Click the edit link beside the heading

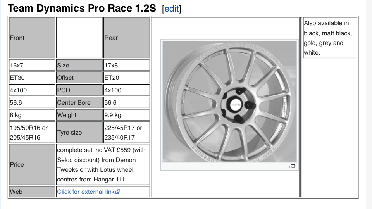pyautogui.click(x=172, y=9)
